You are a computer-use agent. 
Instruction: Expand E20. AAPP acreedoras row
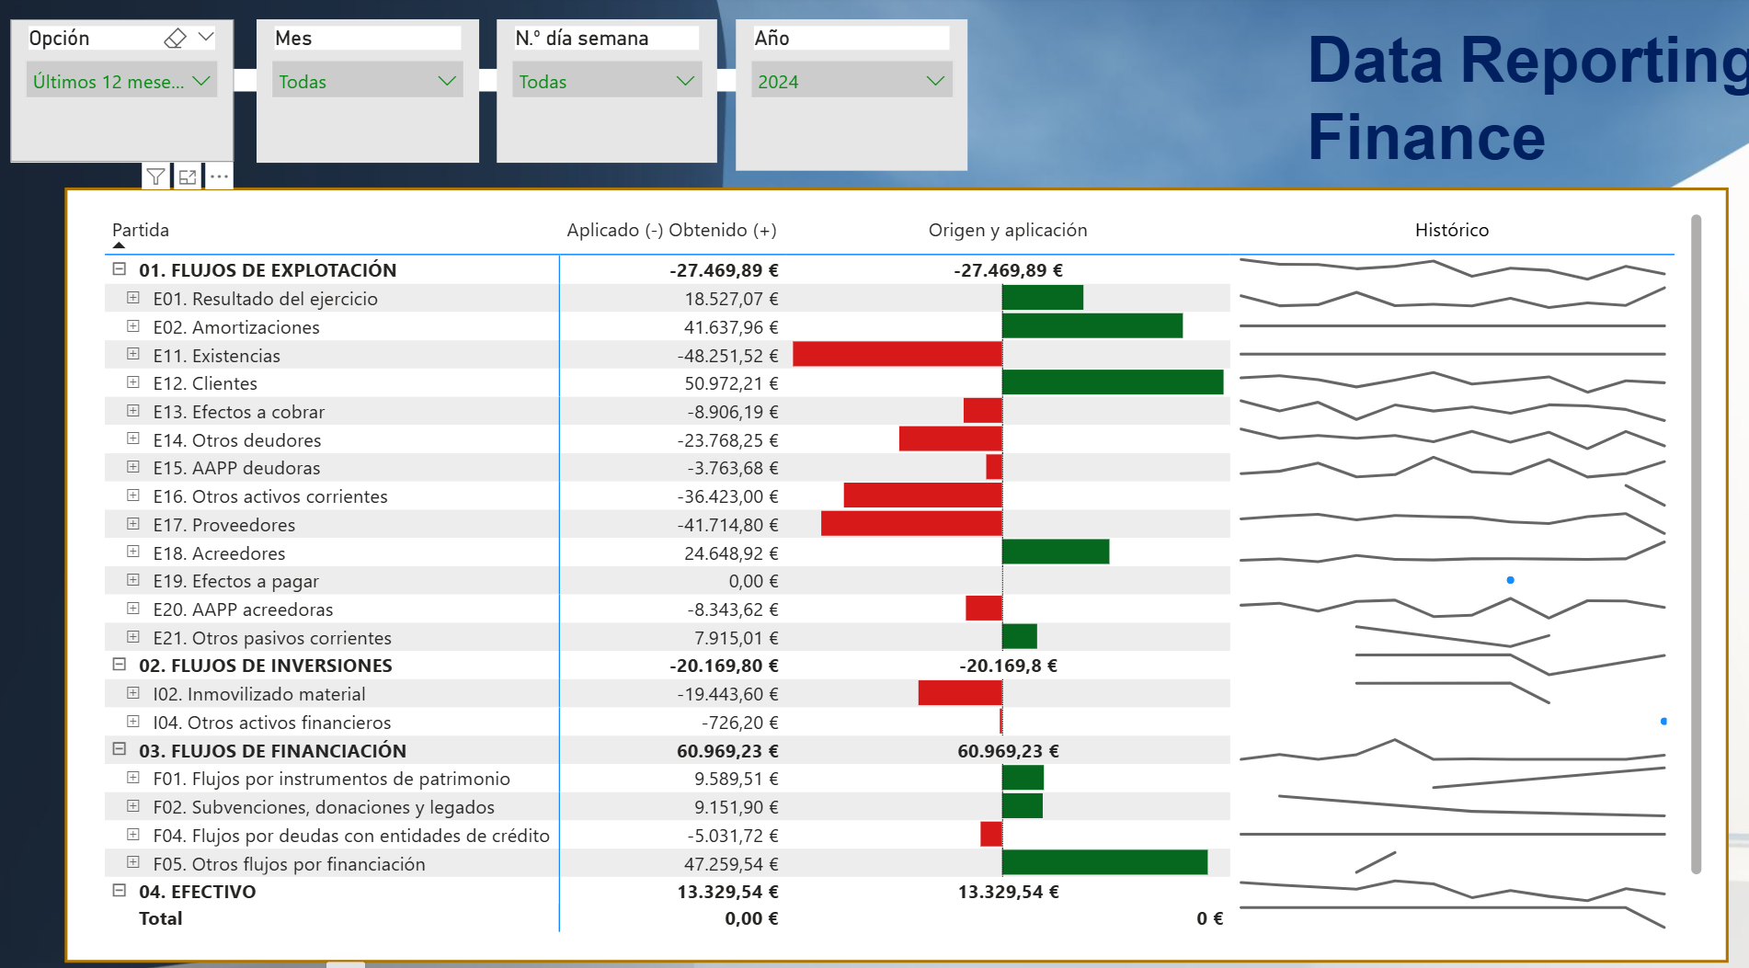pos(133,609)
